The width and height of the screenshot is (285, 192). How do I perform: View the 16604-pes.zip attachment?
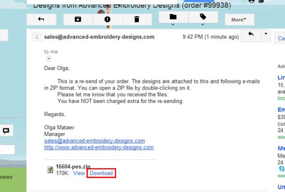79,173
